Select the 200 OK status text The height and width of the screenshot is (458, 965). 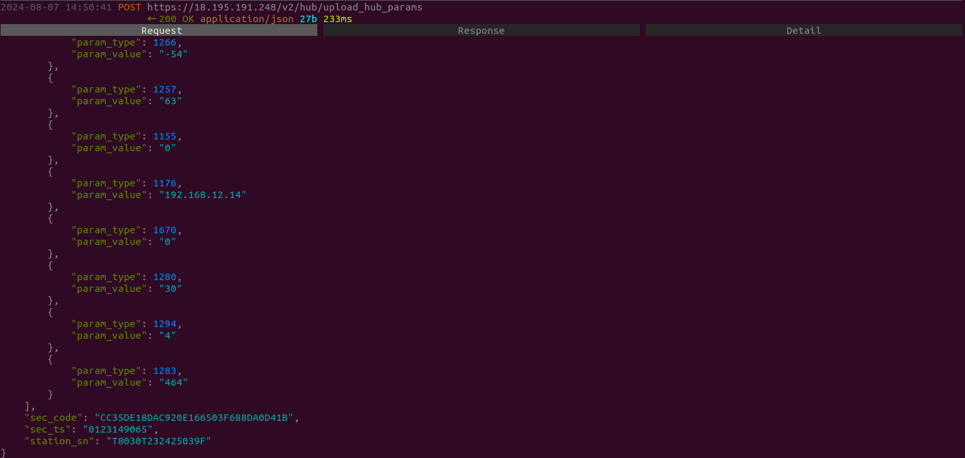pyautogui.click(x=177, y=19)
